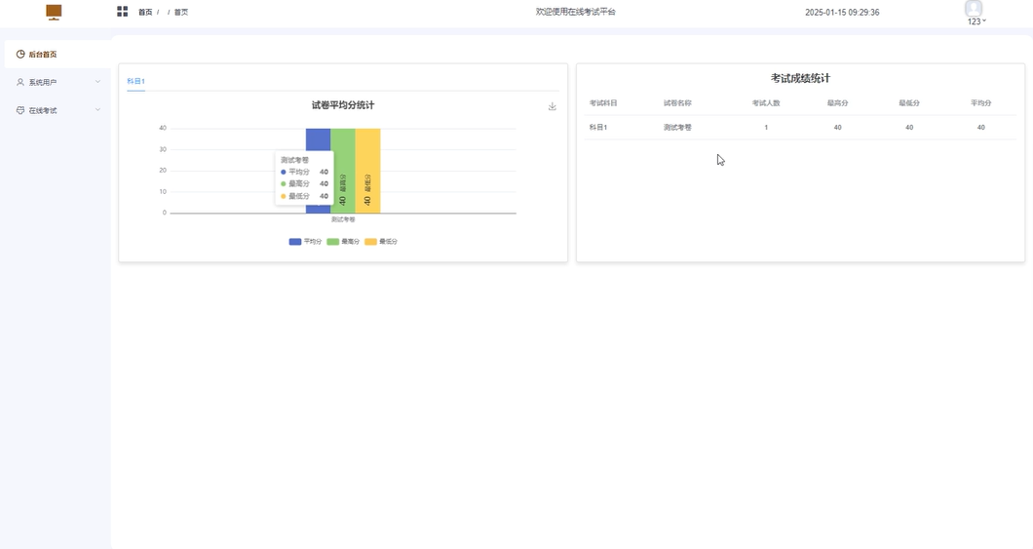Click the exam icon beside 在线考试

tap(20, 110)
